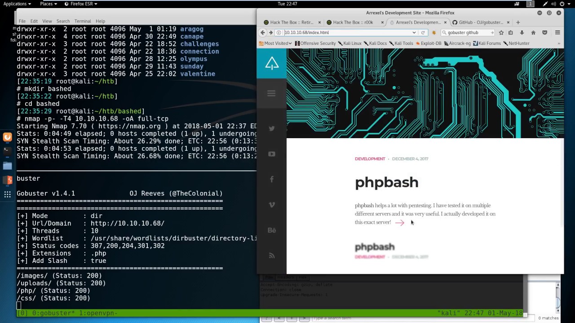
Task: Open the Vimeo sidebar link
Action: pos(272,205)
